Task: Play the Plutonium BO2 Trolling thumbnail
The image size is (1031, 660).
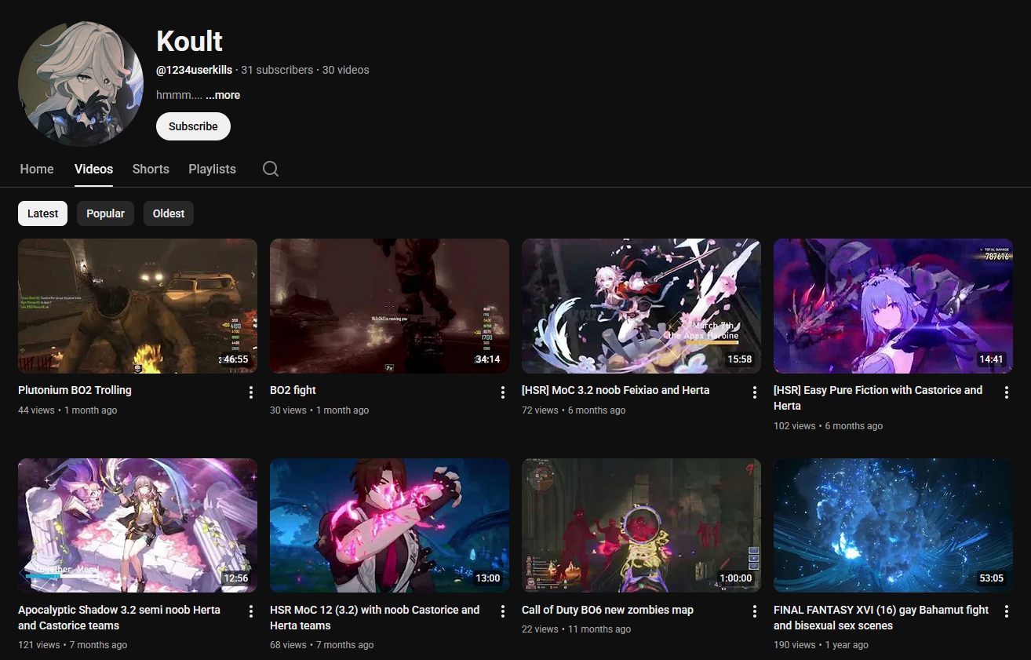Action: pyautogui.click(x=137, y=306)
